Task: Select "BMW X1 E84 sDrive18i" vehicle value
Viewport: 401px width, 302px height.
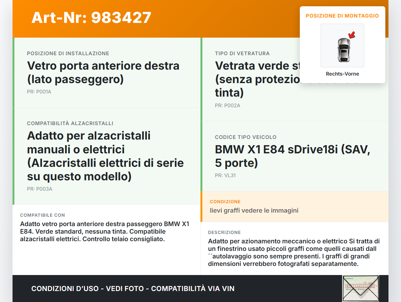Action: pyautogui.click(x=293, y=156)
